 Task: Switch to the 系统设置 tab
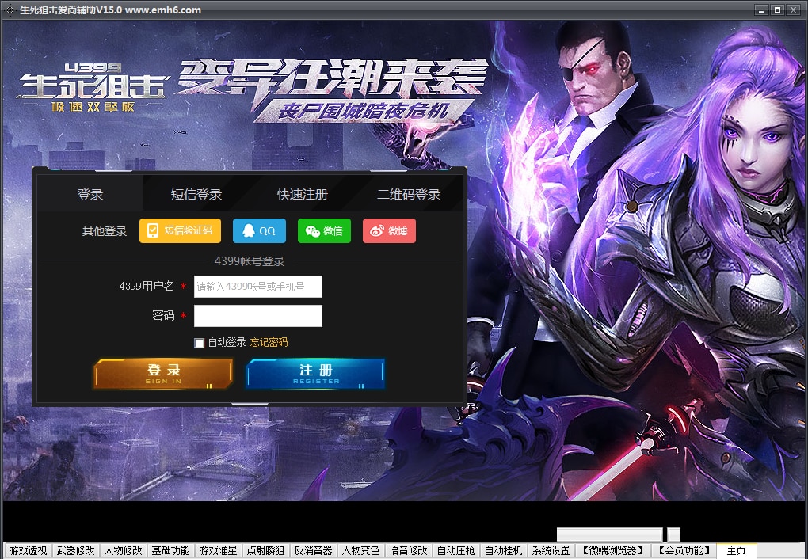pos(551,551)
